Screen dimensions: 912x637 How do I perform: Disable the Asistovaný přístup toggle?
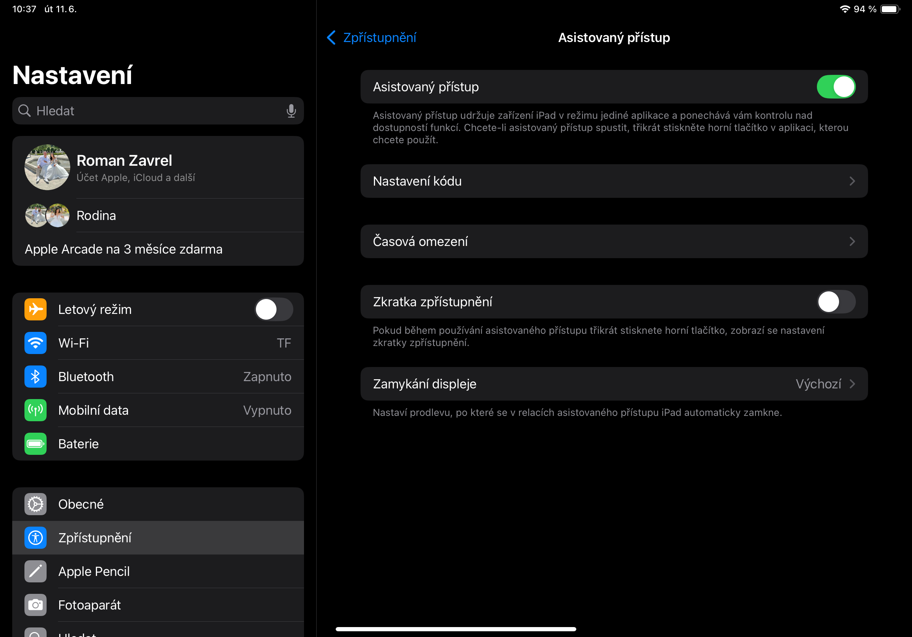836,87
